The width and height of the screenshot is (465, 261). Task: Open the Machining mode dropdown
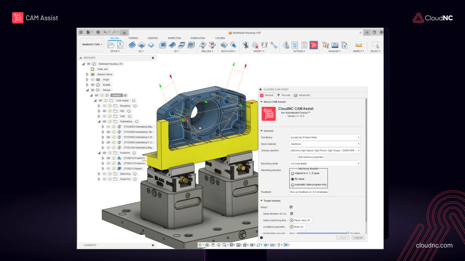[x=325, y=163]
